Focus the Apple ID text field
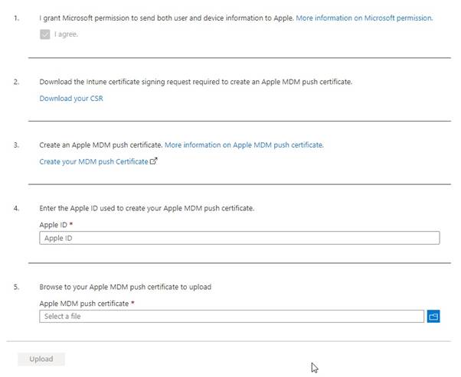 coord(239,238)
